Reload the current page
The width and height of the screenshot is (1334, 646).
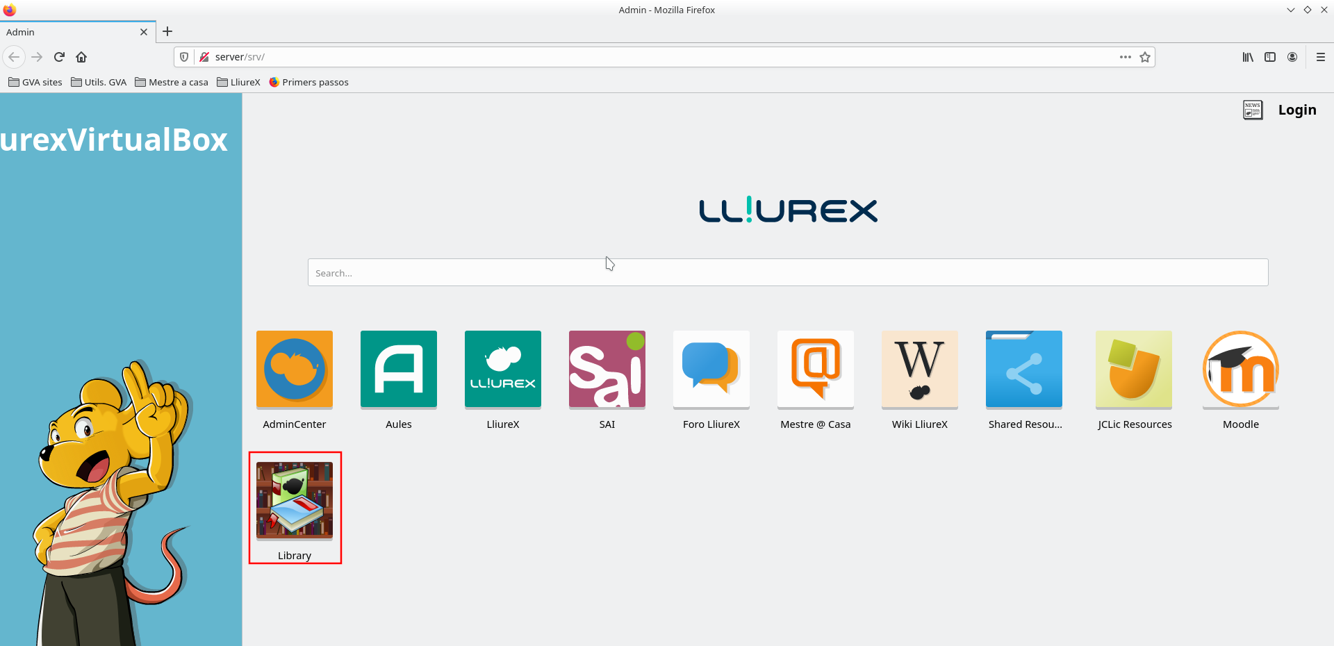point(59,57)
